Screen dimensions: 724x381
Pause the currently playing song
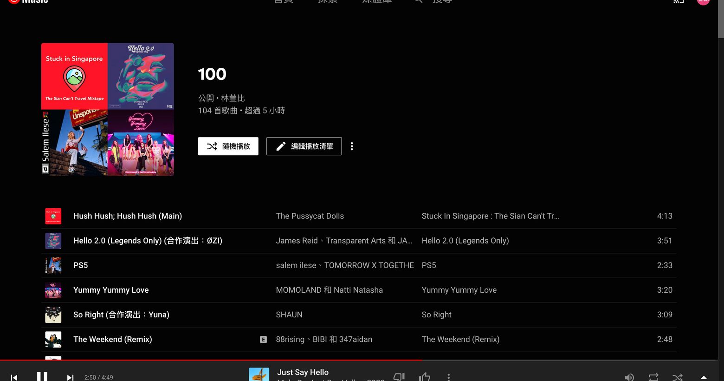[x=42, y=377]
